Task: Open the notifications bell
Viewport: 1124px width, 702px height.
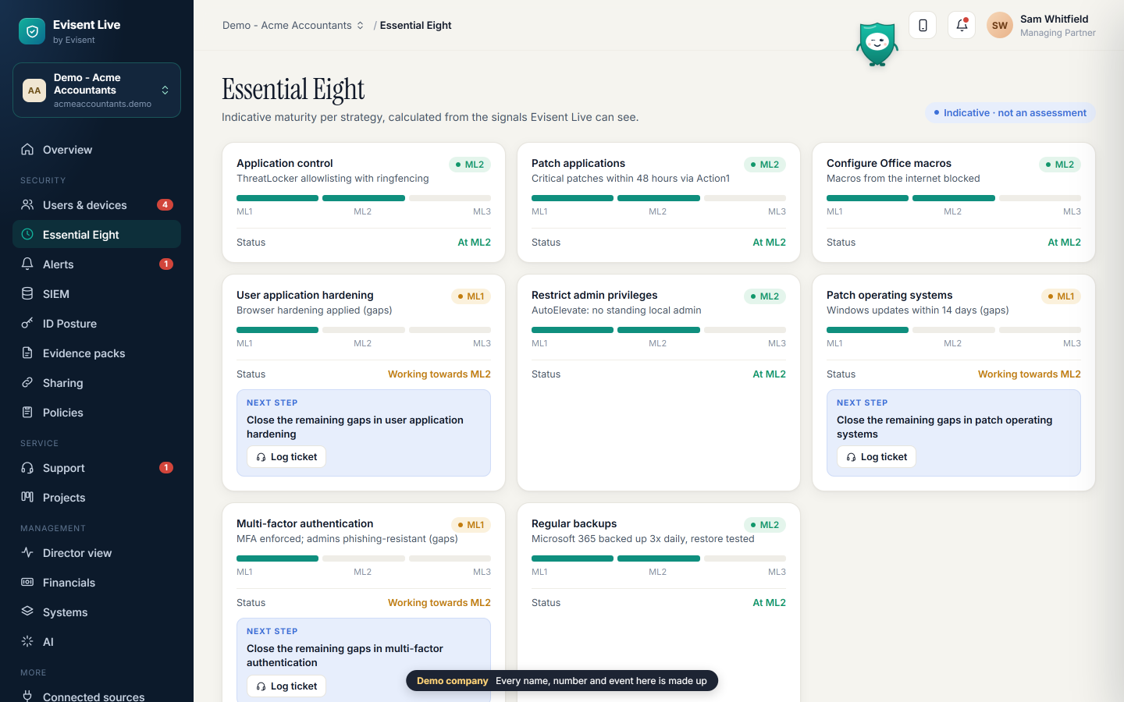Action: pos(962,26)
